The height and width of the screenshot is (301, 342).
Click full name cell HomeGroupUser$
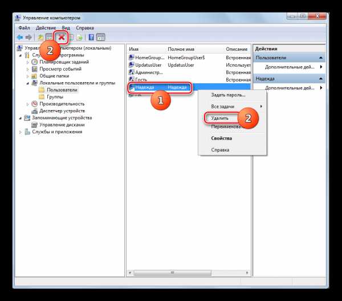pos(186,58)
